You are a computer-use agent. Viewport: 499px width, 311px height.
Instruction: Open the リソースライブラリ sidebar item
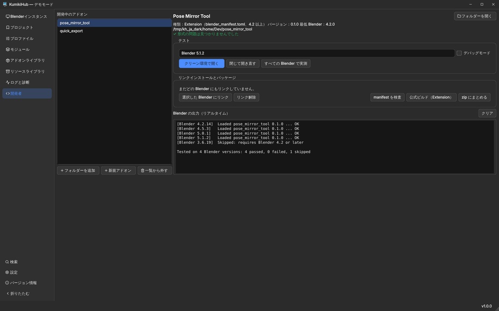tap(27, 72)
